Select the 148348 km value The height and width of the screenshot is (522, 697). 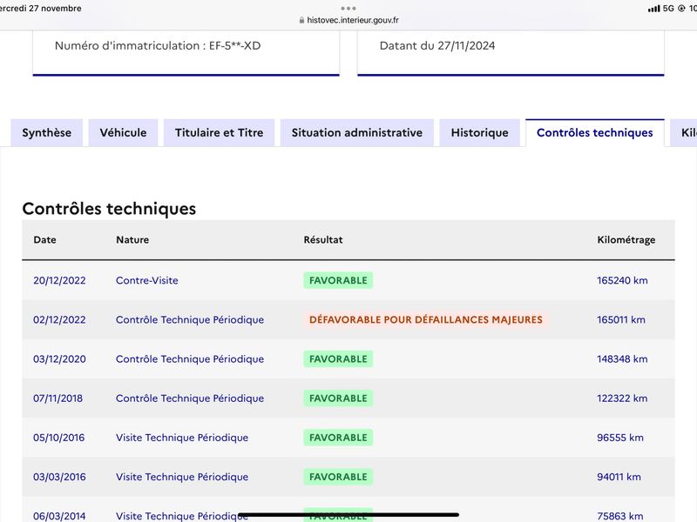[622, 359]
